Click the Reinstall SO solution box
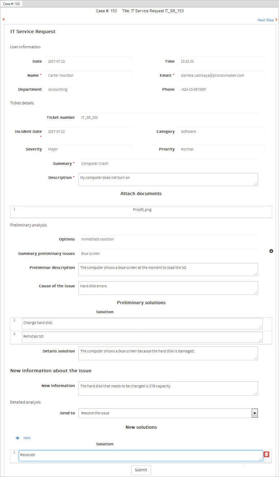Image resolution: width=279 pixels, height=477 pixels. [142, 337]
